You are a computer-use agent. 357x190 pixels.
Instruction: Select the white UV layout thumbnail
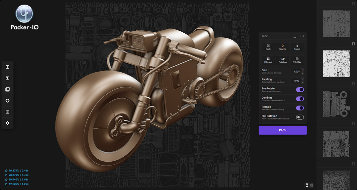(337, 64)
